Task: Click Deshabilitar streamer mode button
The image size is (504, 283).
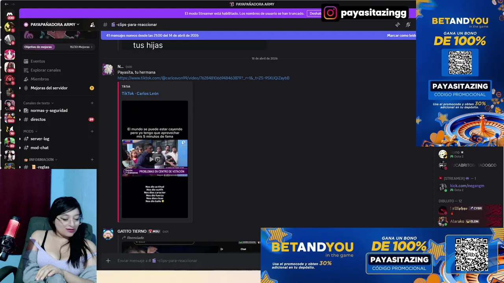Action: (315, 13)
